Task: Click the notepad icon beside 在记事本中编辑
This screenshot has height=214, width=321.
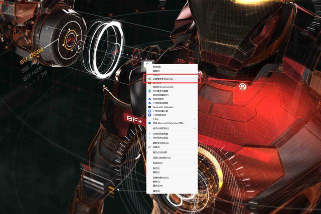Action: click(x=149, y=91)
